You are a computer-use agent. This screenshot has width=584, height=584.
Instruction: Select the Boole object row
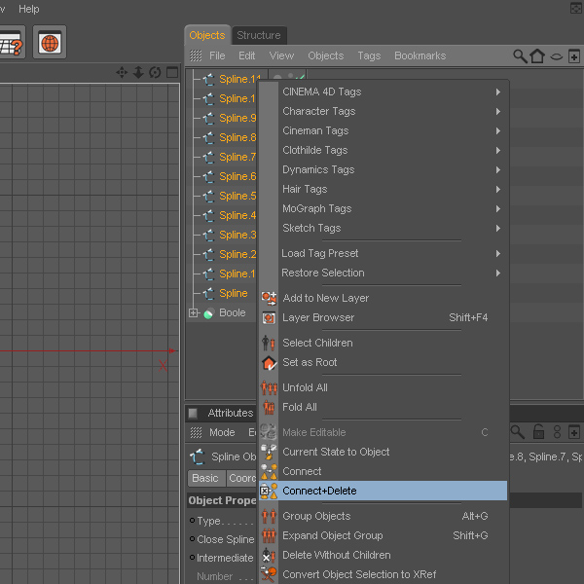232,312
